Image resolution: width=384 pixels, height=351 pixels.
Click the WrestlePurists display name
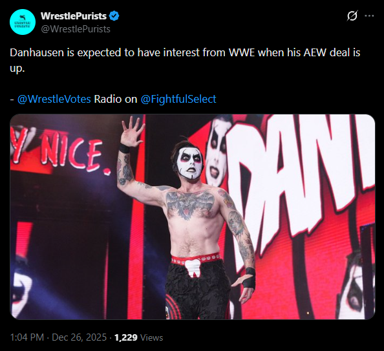[x=74, y=16]
